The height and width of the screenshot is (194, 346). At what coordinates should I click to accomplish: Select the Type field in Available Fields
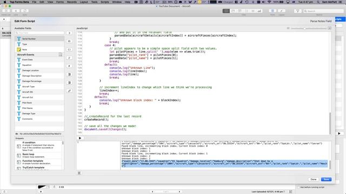[x=39, y=44]
